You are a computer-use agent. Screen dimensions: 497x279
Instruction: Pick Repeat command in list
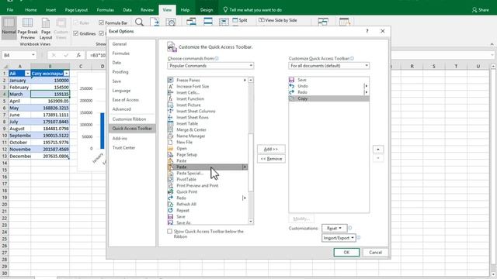pyautogui.click(x=182, y=210)
